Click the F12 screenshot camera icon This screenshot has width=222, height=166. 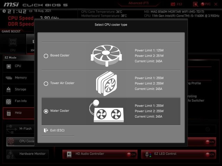173,4
